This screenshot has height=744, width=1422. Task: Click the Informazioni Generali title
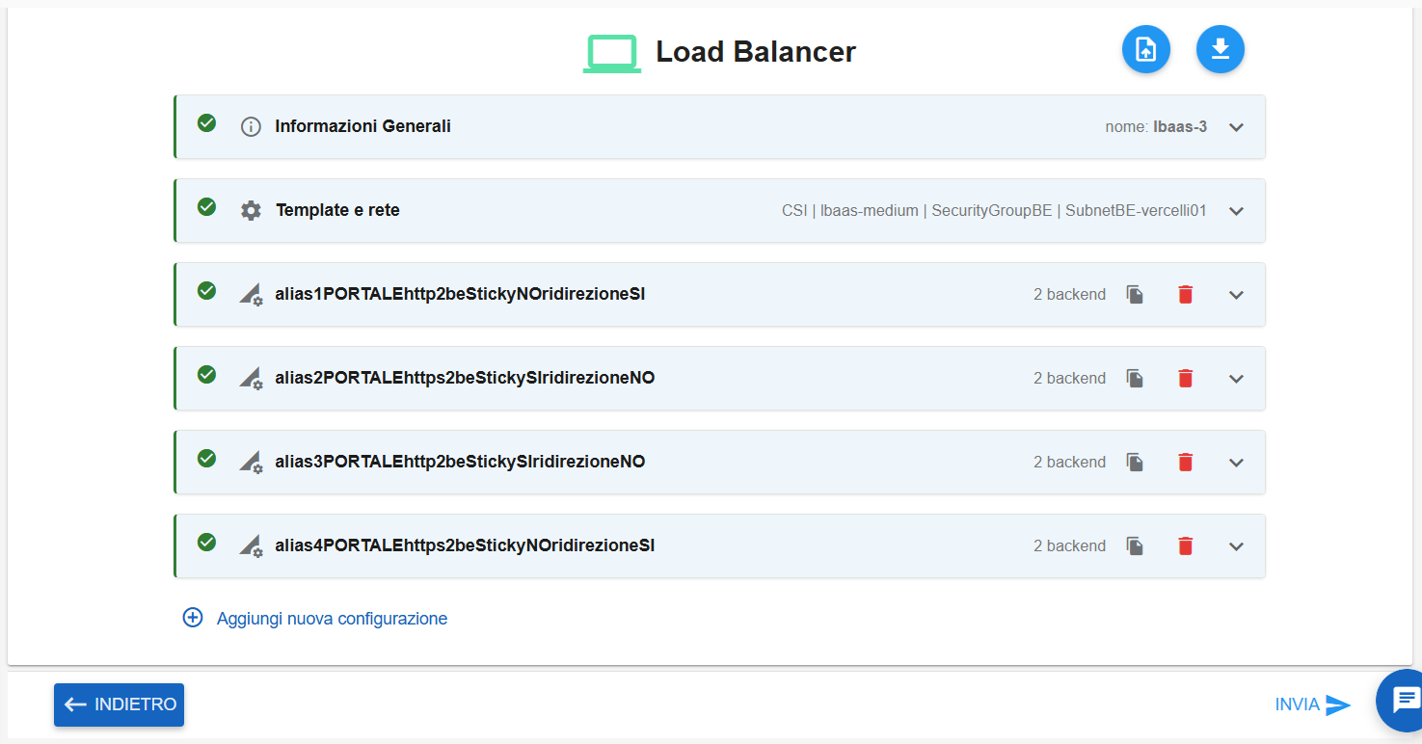tap(362, 126)
